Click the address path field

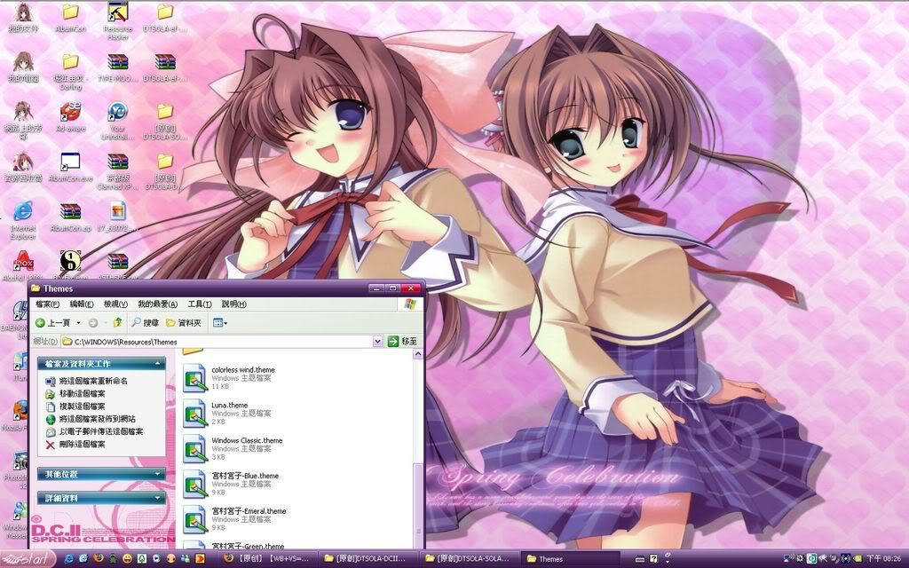click(x=217, y=342)
